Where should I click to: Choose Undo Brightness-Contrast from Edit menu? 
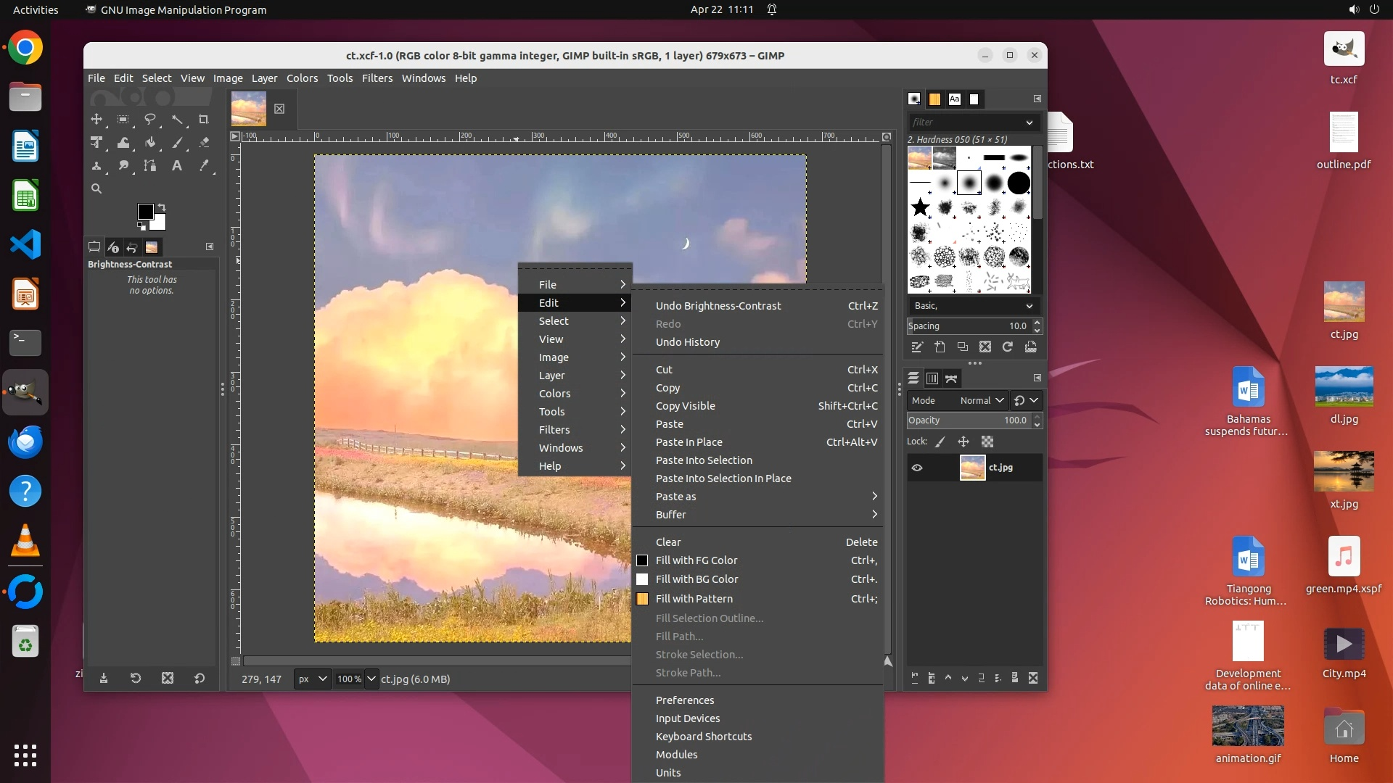718,306
